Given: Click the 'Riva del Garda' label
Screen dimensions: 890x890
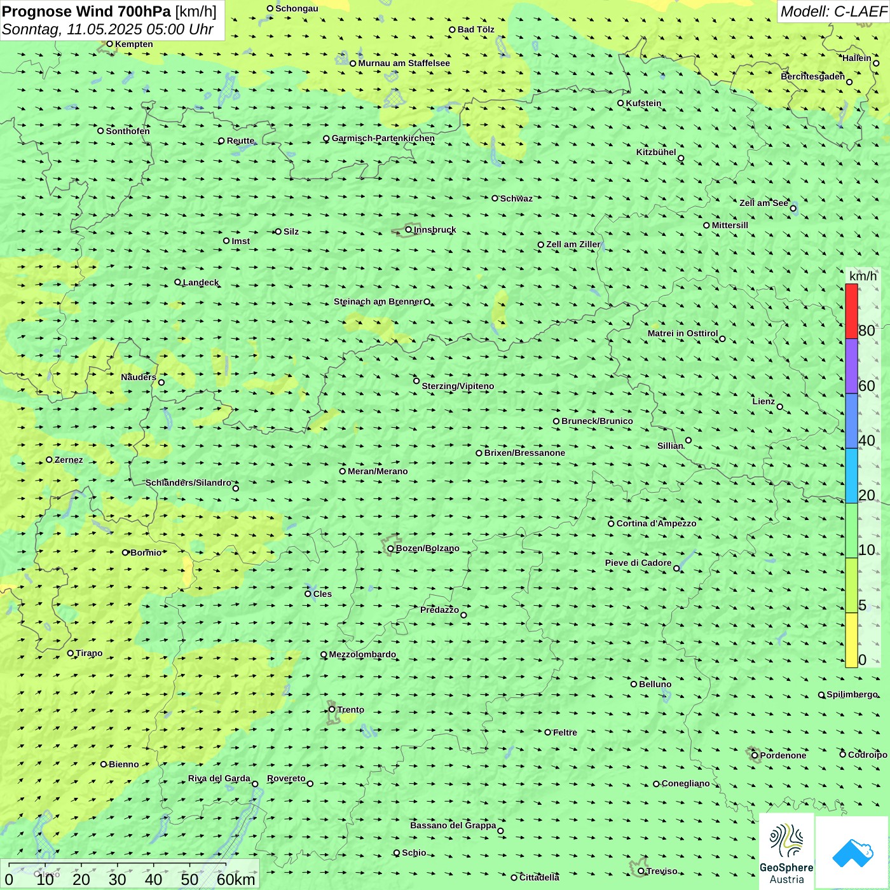Looking at the screenshot, I should pyautogui.click(x=219, y=778).
